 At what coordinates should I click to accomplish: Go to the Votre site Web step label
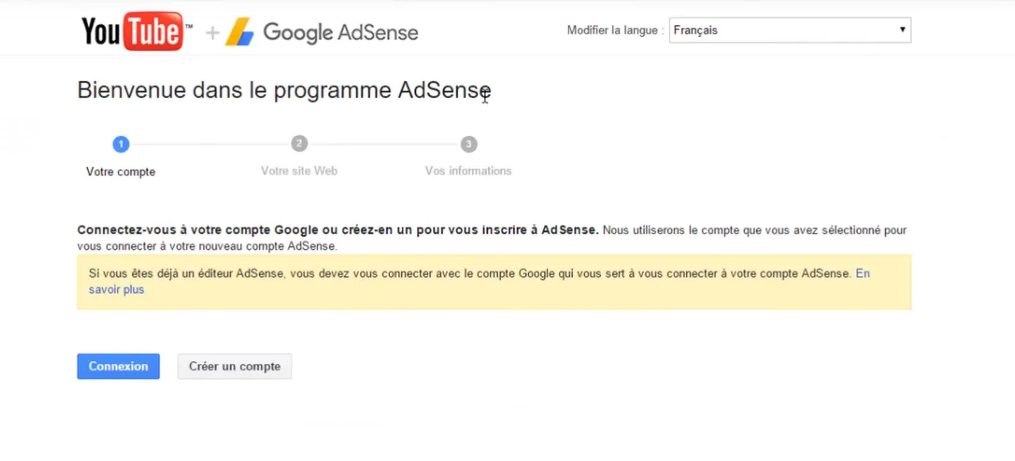(299, 171)
